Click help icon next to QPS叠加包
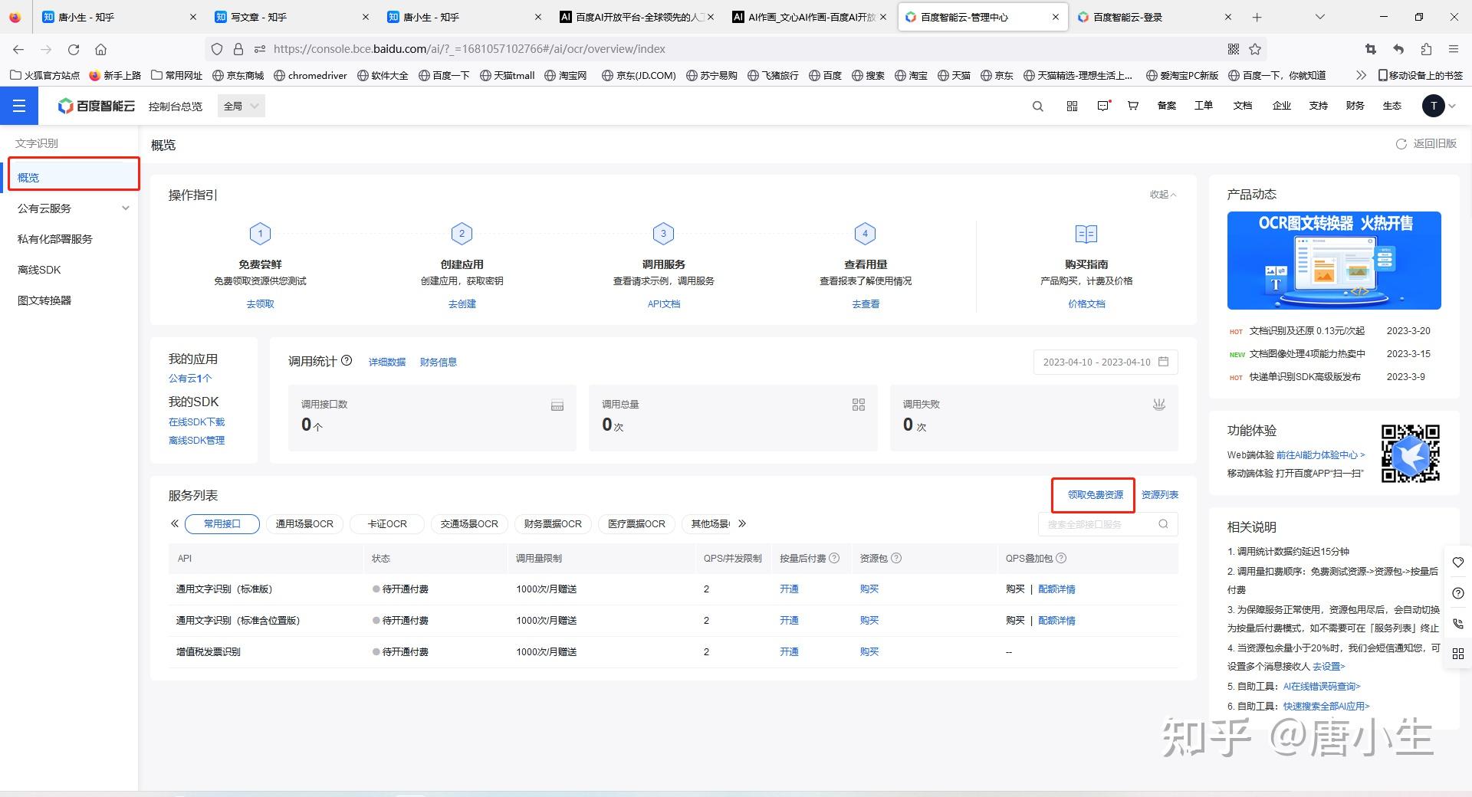Image resolution: width=1472 pixels, height=797 pixels. (x=1061, y=558)
